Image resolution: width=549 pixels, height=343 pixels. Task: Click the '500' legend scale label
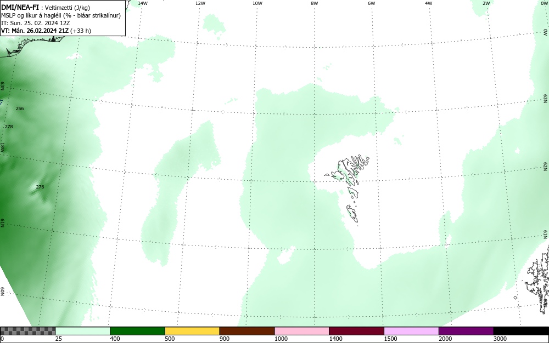pos(170,339)
